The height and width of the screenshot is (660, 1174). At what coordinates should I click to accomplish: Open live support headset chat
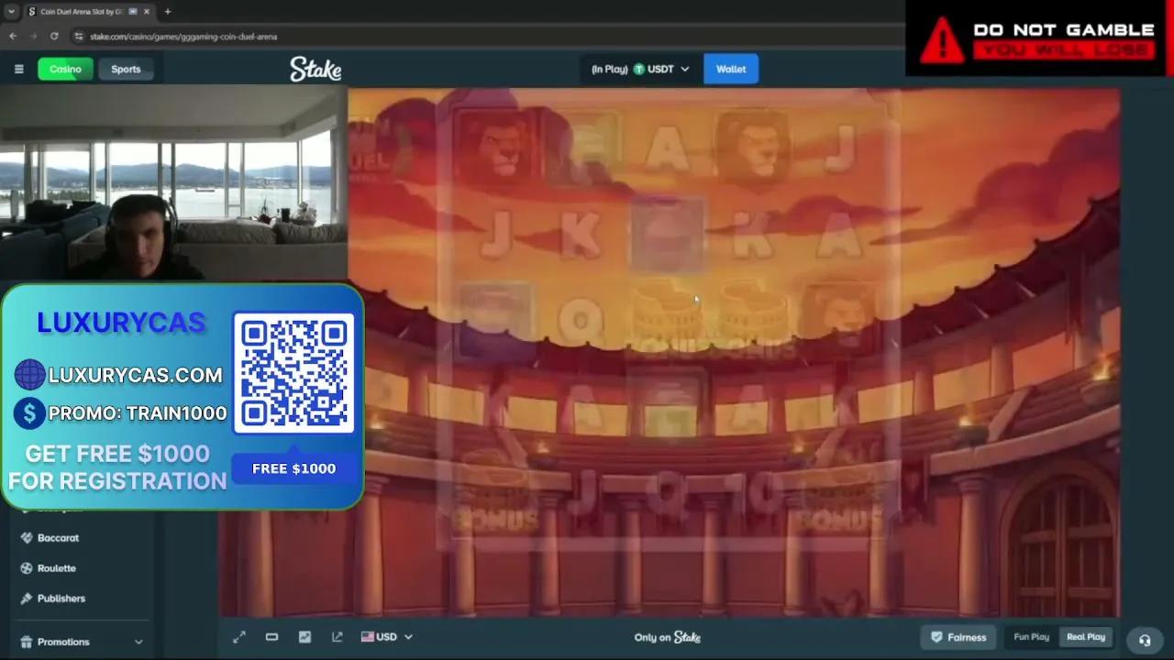(1145, 640)
